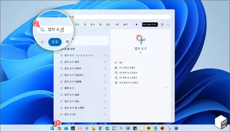This screenshot has width=230, height=132.
Task: Expand chevron next to 캡처 도구 다운로드
Action: point(105,75)
